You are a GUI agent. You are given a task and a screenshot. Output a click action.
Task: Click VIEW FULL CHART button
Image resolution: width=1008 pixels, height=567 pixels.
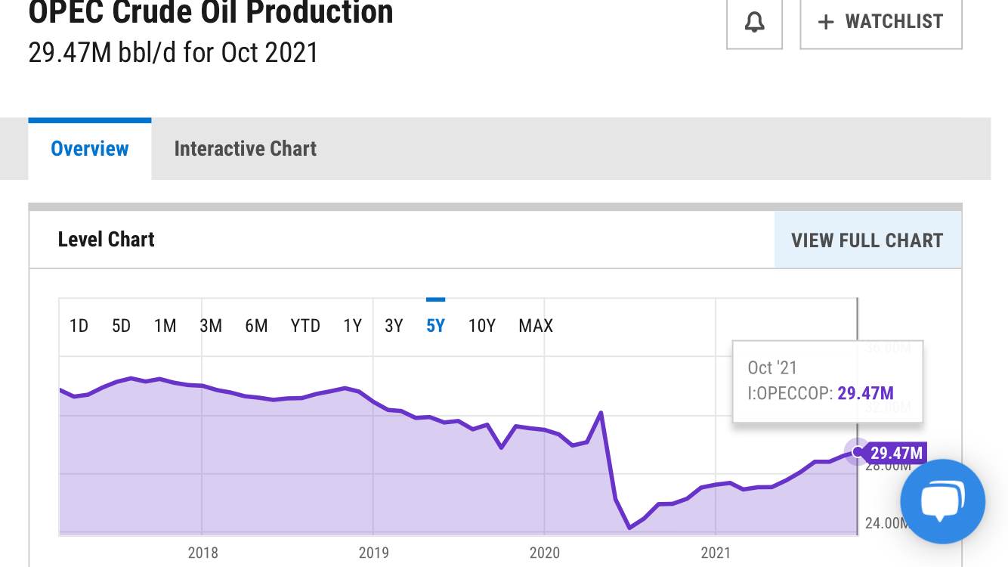pyautogui.click(x=867, y=240)
